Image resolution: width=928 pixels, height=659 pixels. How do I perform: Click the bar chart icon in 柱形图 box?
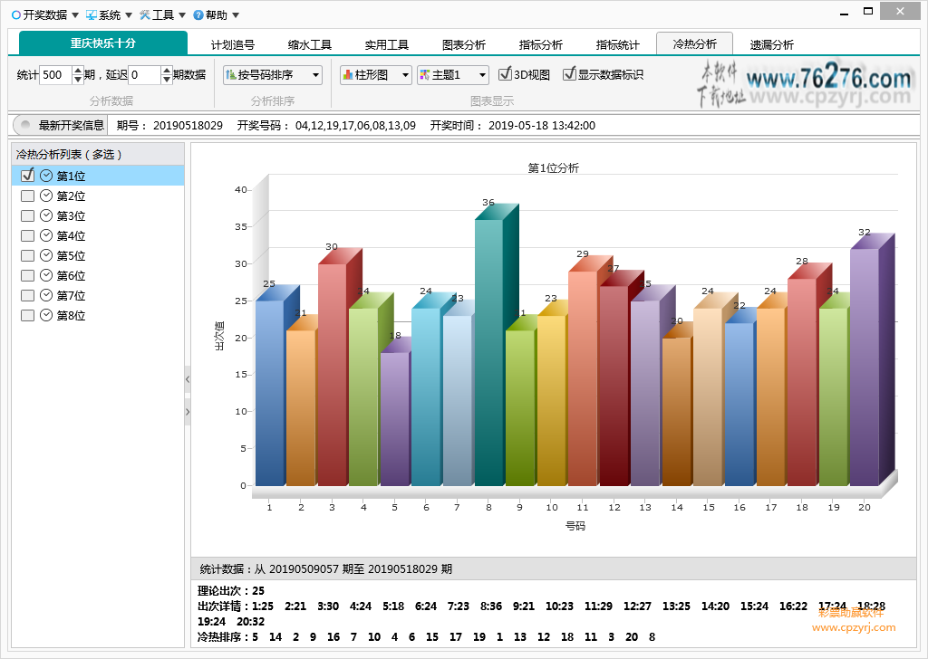click(348, 74)
